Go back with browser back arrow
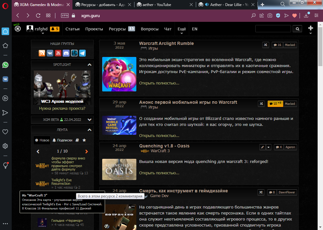323x230 pixels. pyautogui.click(x=18, y=16)
